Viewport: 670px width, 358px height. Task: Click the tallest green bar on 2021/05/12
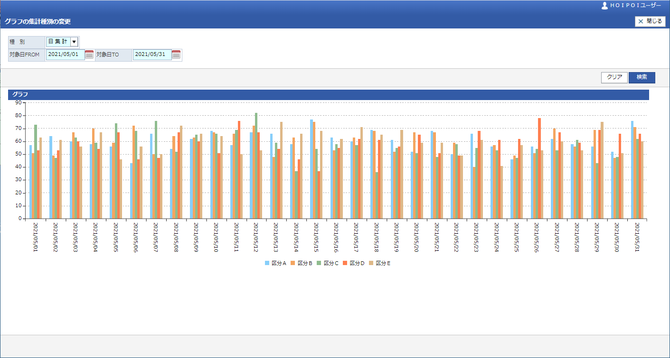click(256, 166)
